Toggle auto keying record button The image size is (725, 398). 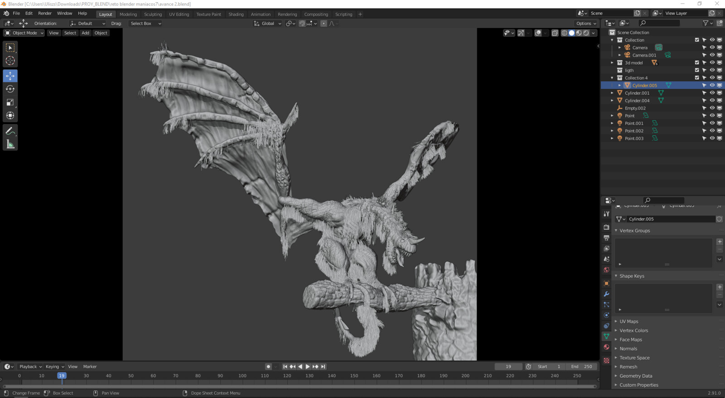click(268, 367)
